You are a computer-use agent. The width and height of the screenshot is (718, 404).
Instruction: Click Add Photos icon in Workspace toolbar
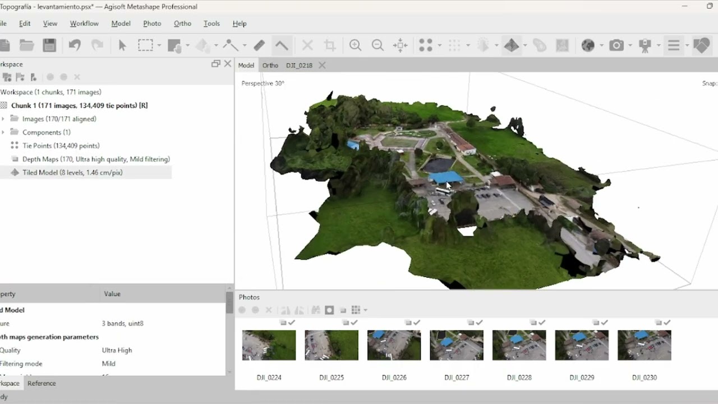point(20,77)
